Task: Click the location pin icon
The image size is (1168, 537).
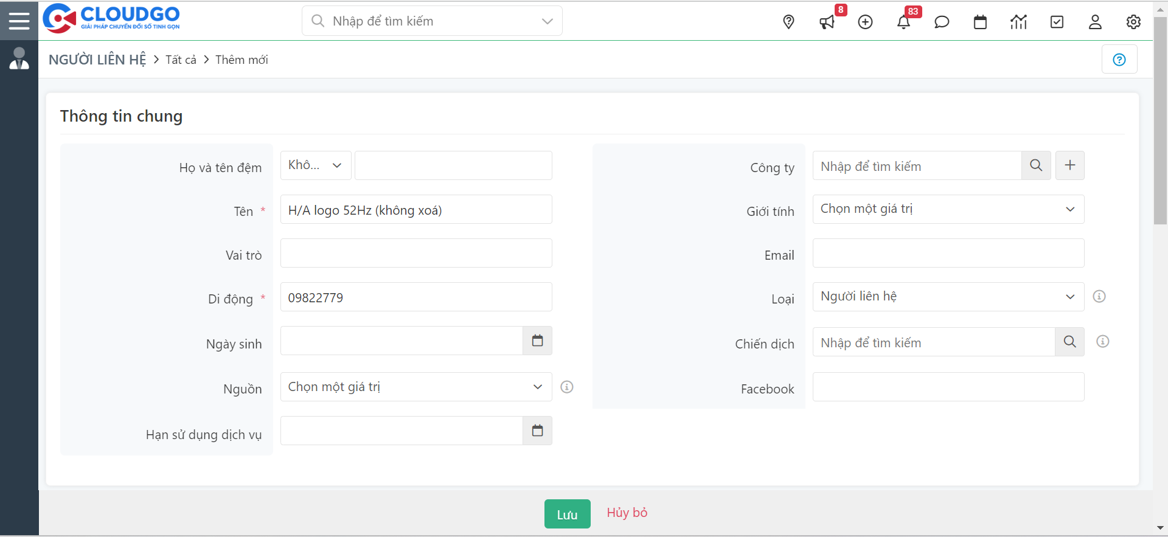Action: pos(788,22)
